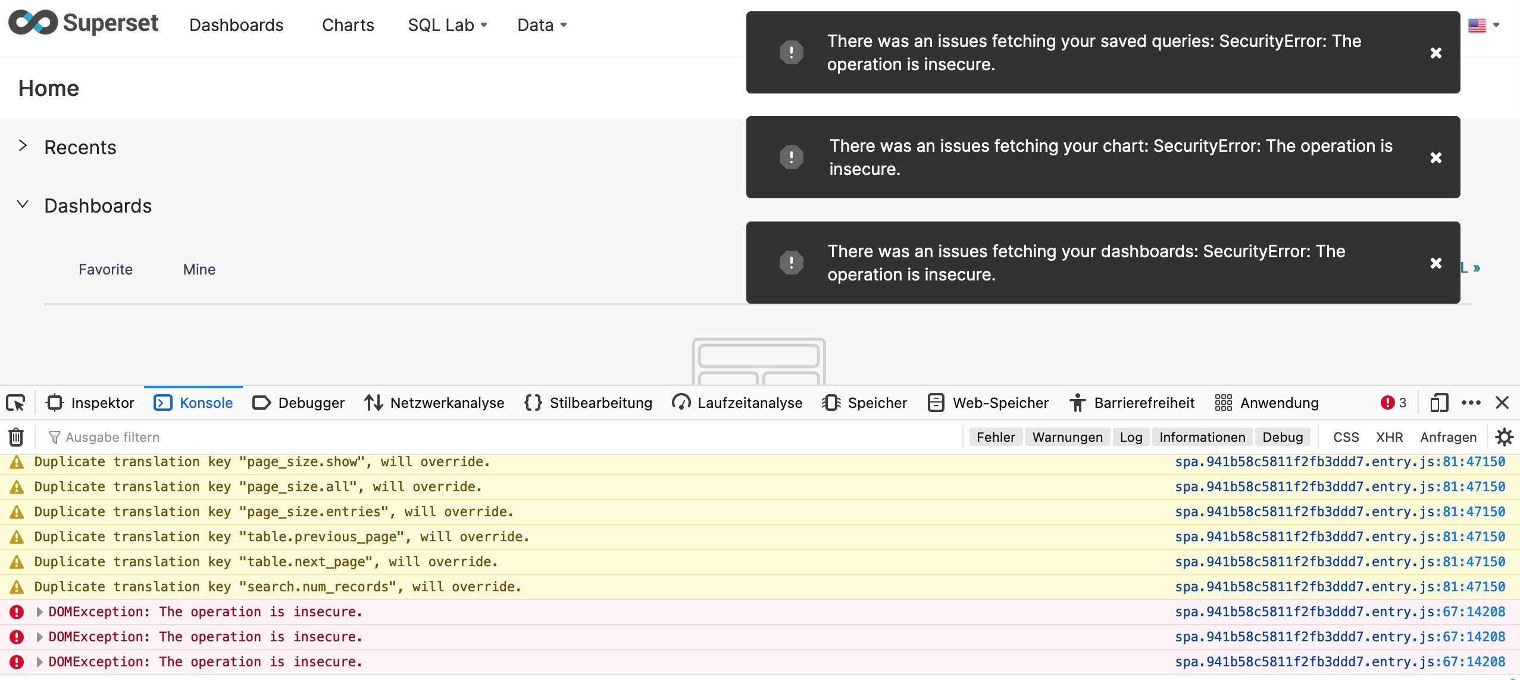
Task: Click the element picker icon in devtools
Action: (x=16, y=403)
